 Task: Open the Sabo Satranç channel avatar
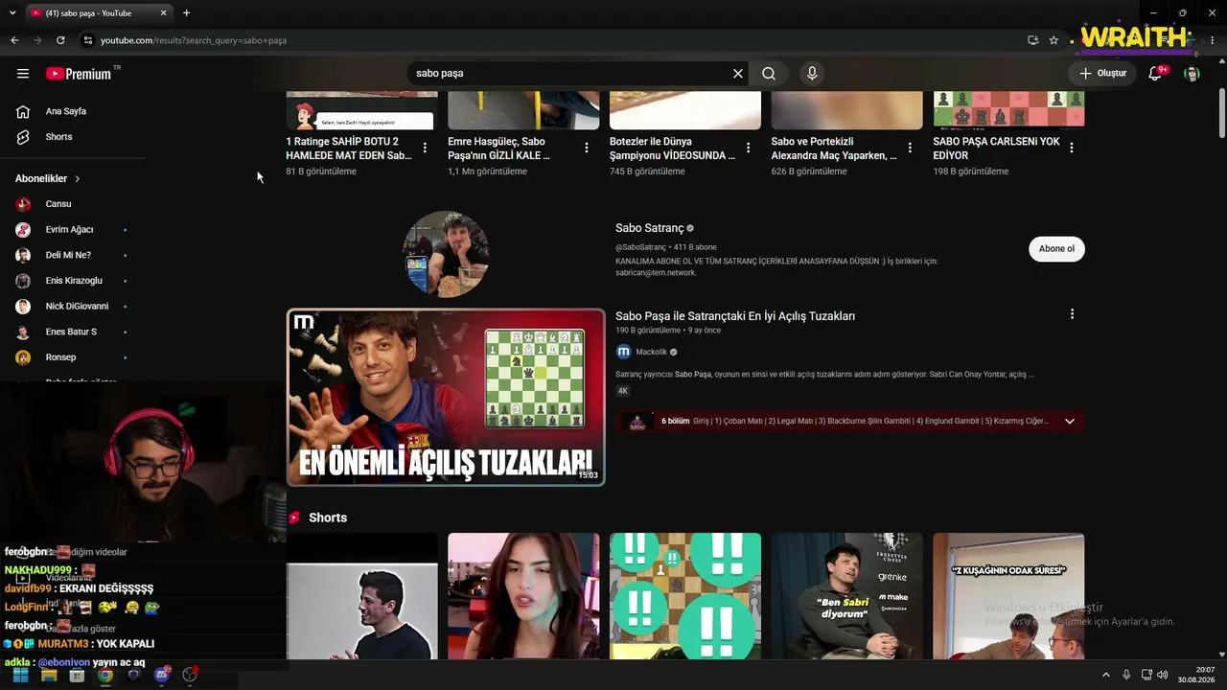(x=446, y=254)
